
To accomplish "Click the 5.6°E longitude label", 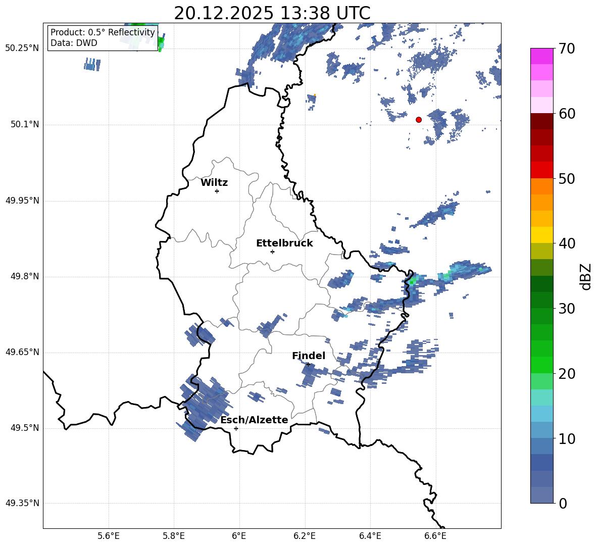I will [x=109, y=536].
